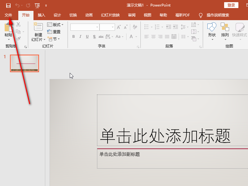The width and height of the screenshot is (248, 186).
Task: Click the Increase Font Size icon
Action: click(119, 27)
